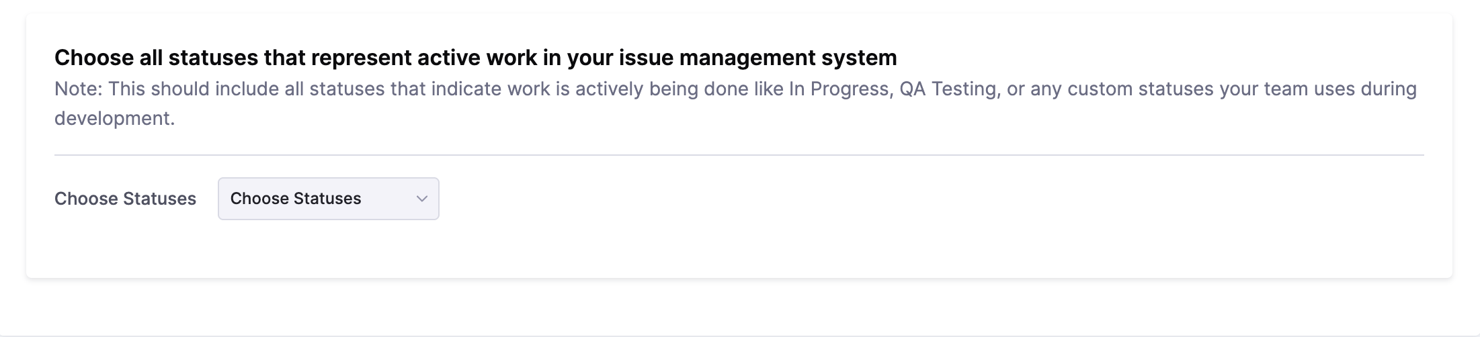Click the heading about active work statuses
The height and width of the screenshot is (337, 1480).
click(475, 58)
